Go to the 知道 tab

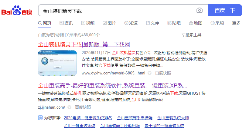tap(131, 23)
